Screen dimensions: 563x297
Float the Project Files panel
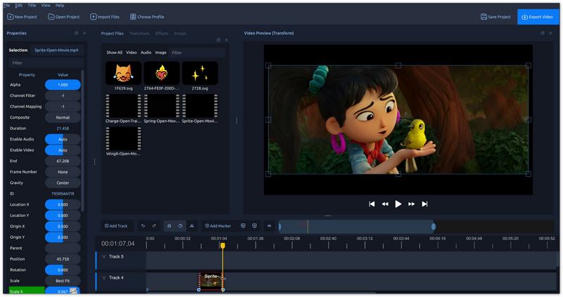(218, 40)
